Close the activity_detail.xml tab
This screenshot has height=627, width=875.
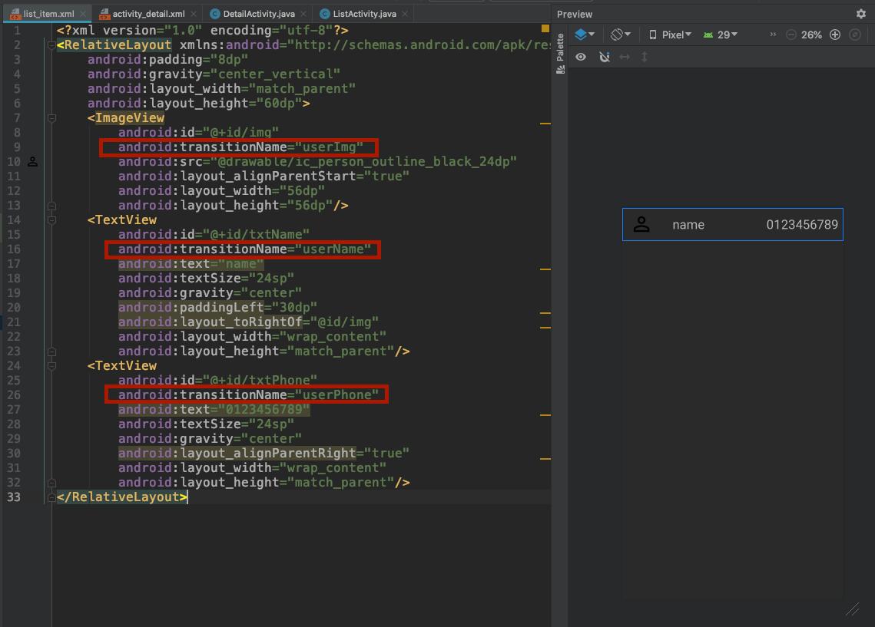(193, 13)
